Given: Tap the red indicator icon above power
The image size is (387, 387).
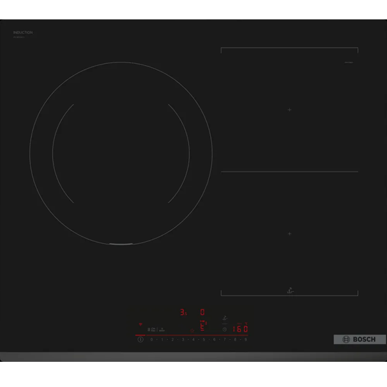Looking at the screenshot, I should click(x=141, y=324).
